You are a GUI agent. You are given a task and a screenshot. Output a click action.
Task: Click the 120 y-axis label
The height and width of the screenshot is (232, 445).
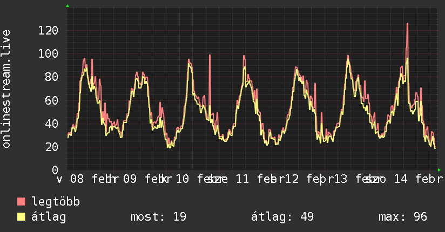click(x=48, y=30)
